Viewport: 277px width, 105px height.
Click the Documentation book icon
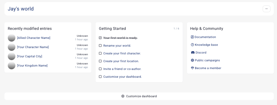192,37
